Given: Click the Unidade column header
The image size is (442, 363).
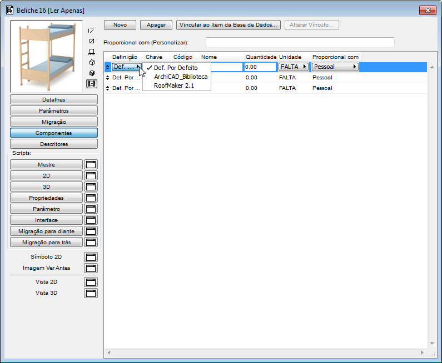Looking at the screenshot, I should point(294,57).
